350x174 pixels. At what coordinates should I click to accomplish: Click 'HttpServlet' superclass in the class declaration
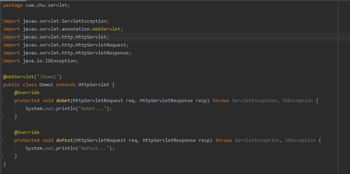pos(94,85)
